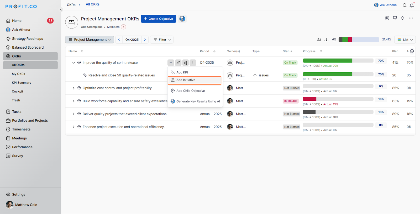420x214 pixels.
Task: Click Matthew Cole profile
Action: click(x=22, y=205)
